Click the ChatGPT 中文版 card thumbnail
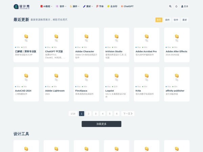Screen dimensions: 203x152 click(x=56, y=37)
